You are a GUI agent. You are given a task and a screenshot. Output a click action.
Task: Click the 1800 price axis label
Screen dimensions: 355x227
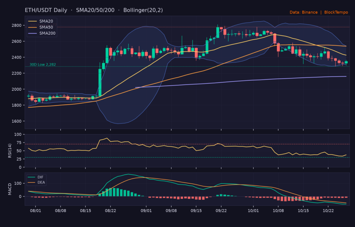(17, 105)
